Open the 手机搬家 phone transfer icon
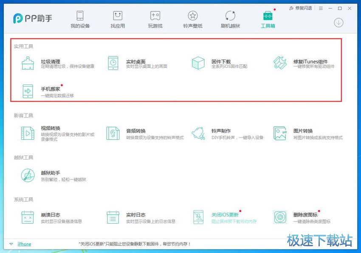Image resolution: width=361 pixels, height=253 pixels. coord(28,91)
